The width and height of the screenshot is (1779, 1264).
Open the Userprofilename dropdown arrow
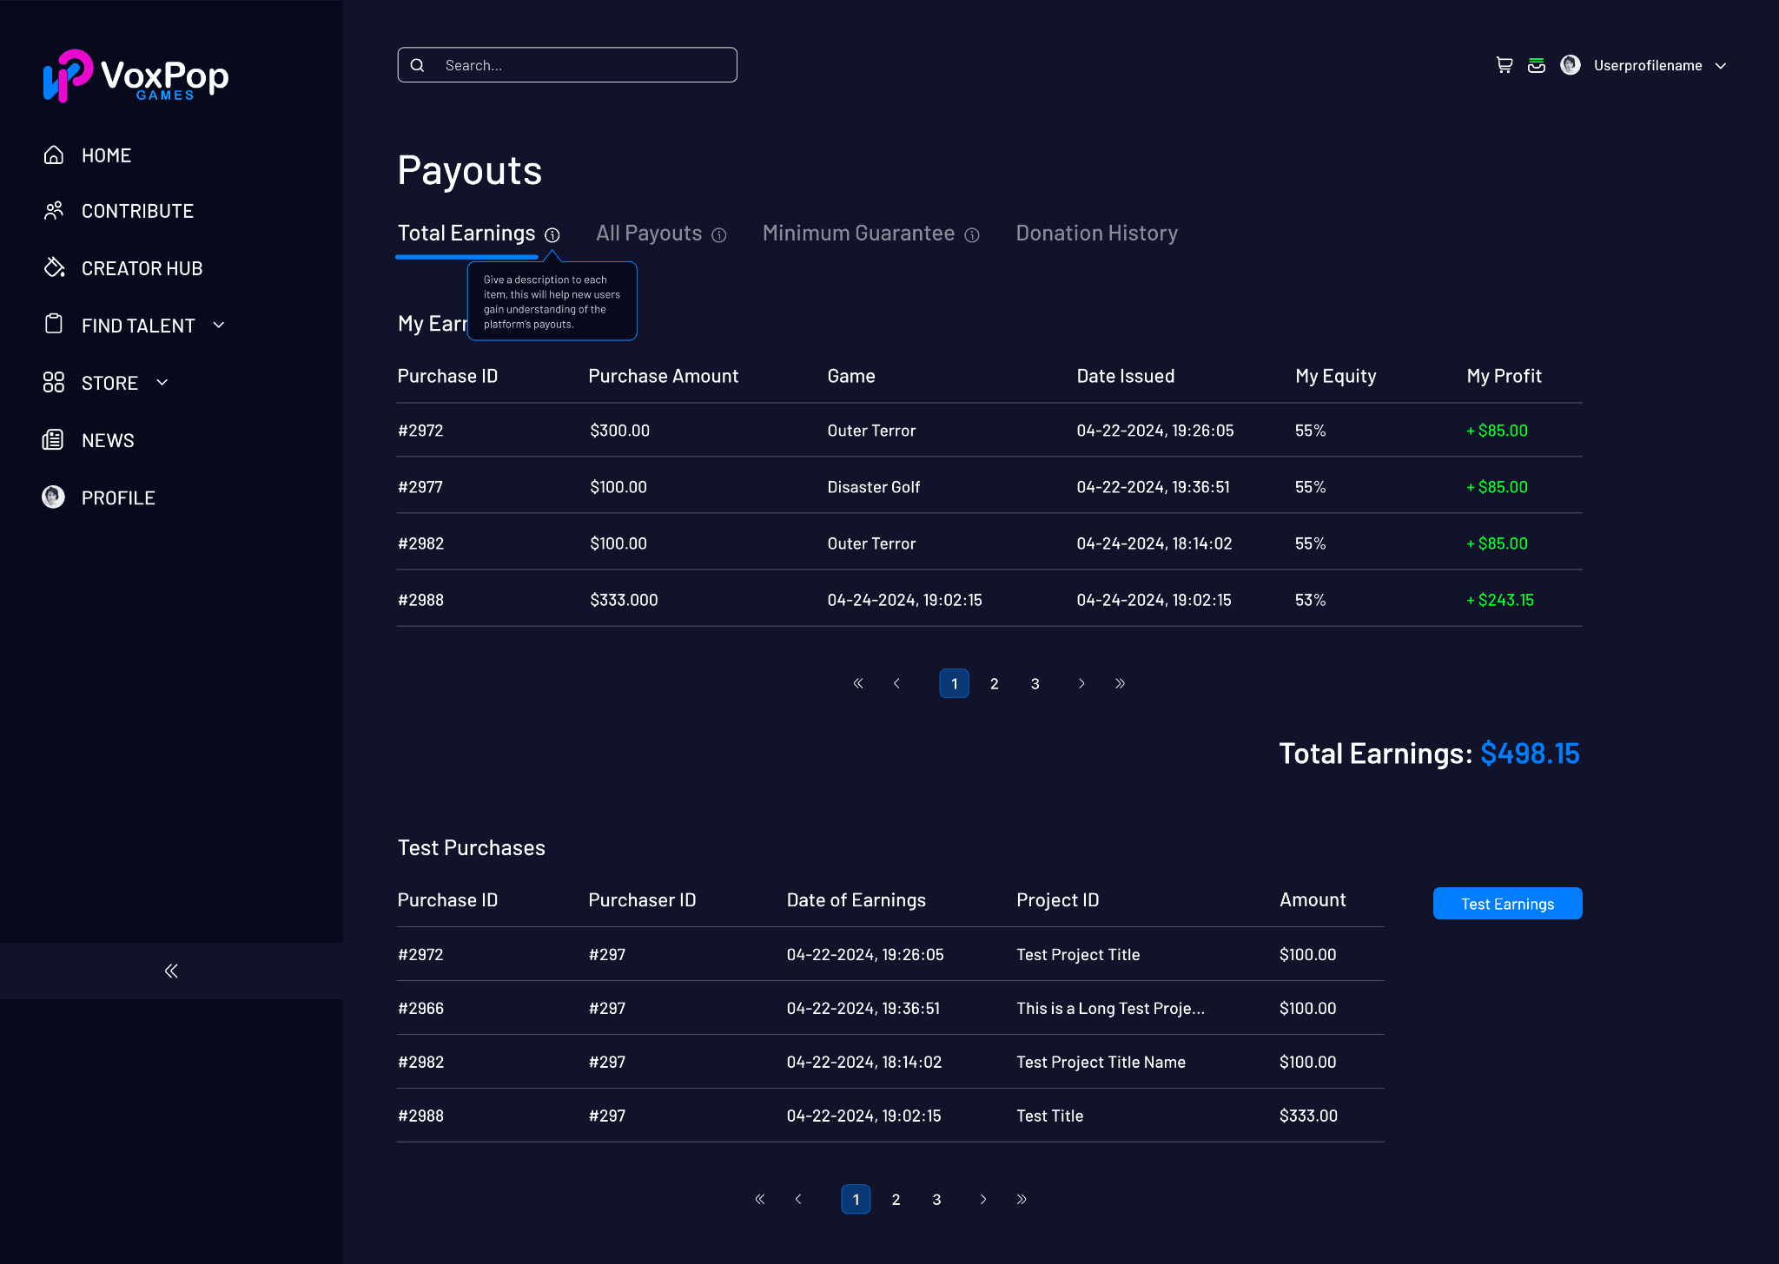(1721, 66)
